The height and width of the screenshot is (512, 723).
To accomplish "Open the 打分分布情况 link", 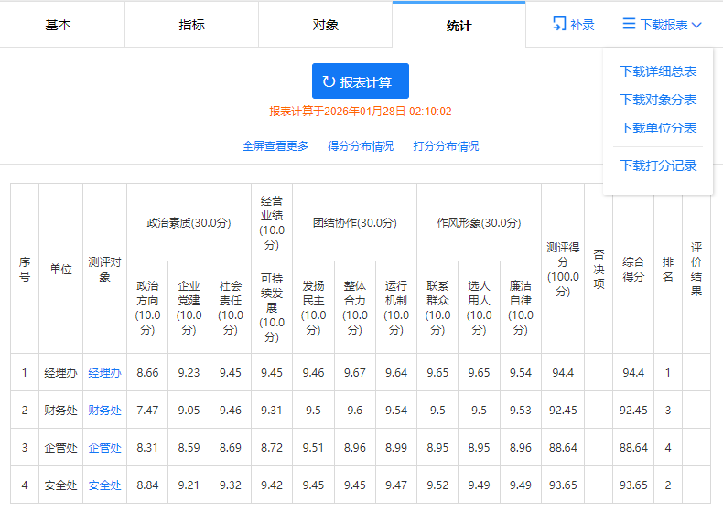I will tap(446, 146).
